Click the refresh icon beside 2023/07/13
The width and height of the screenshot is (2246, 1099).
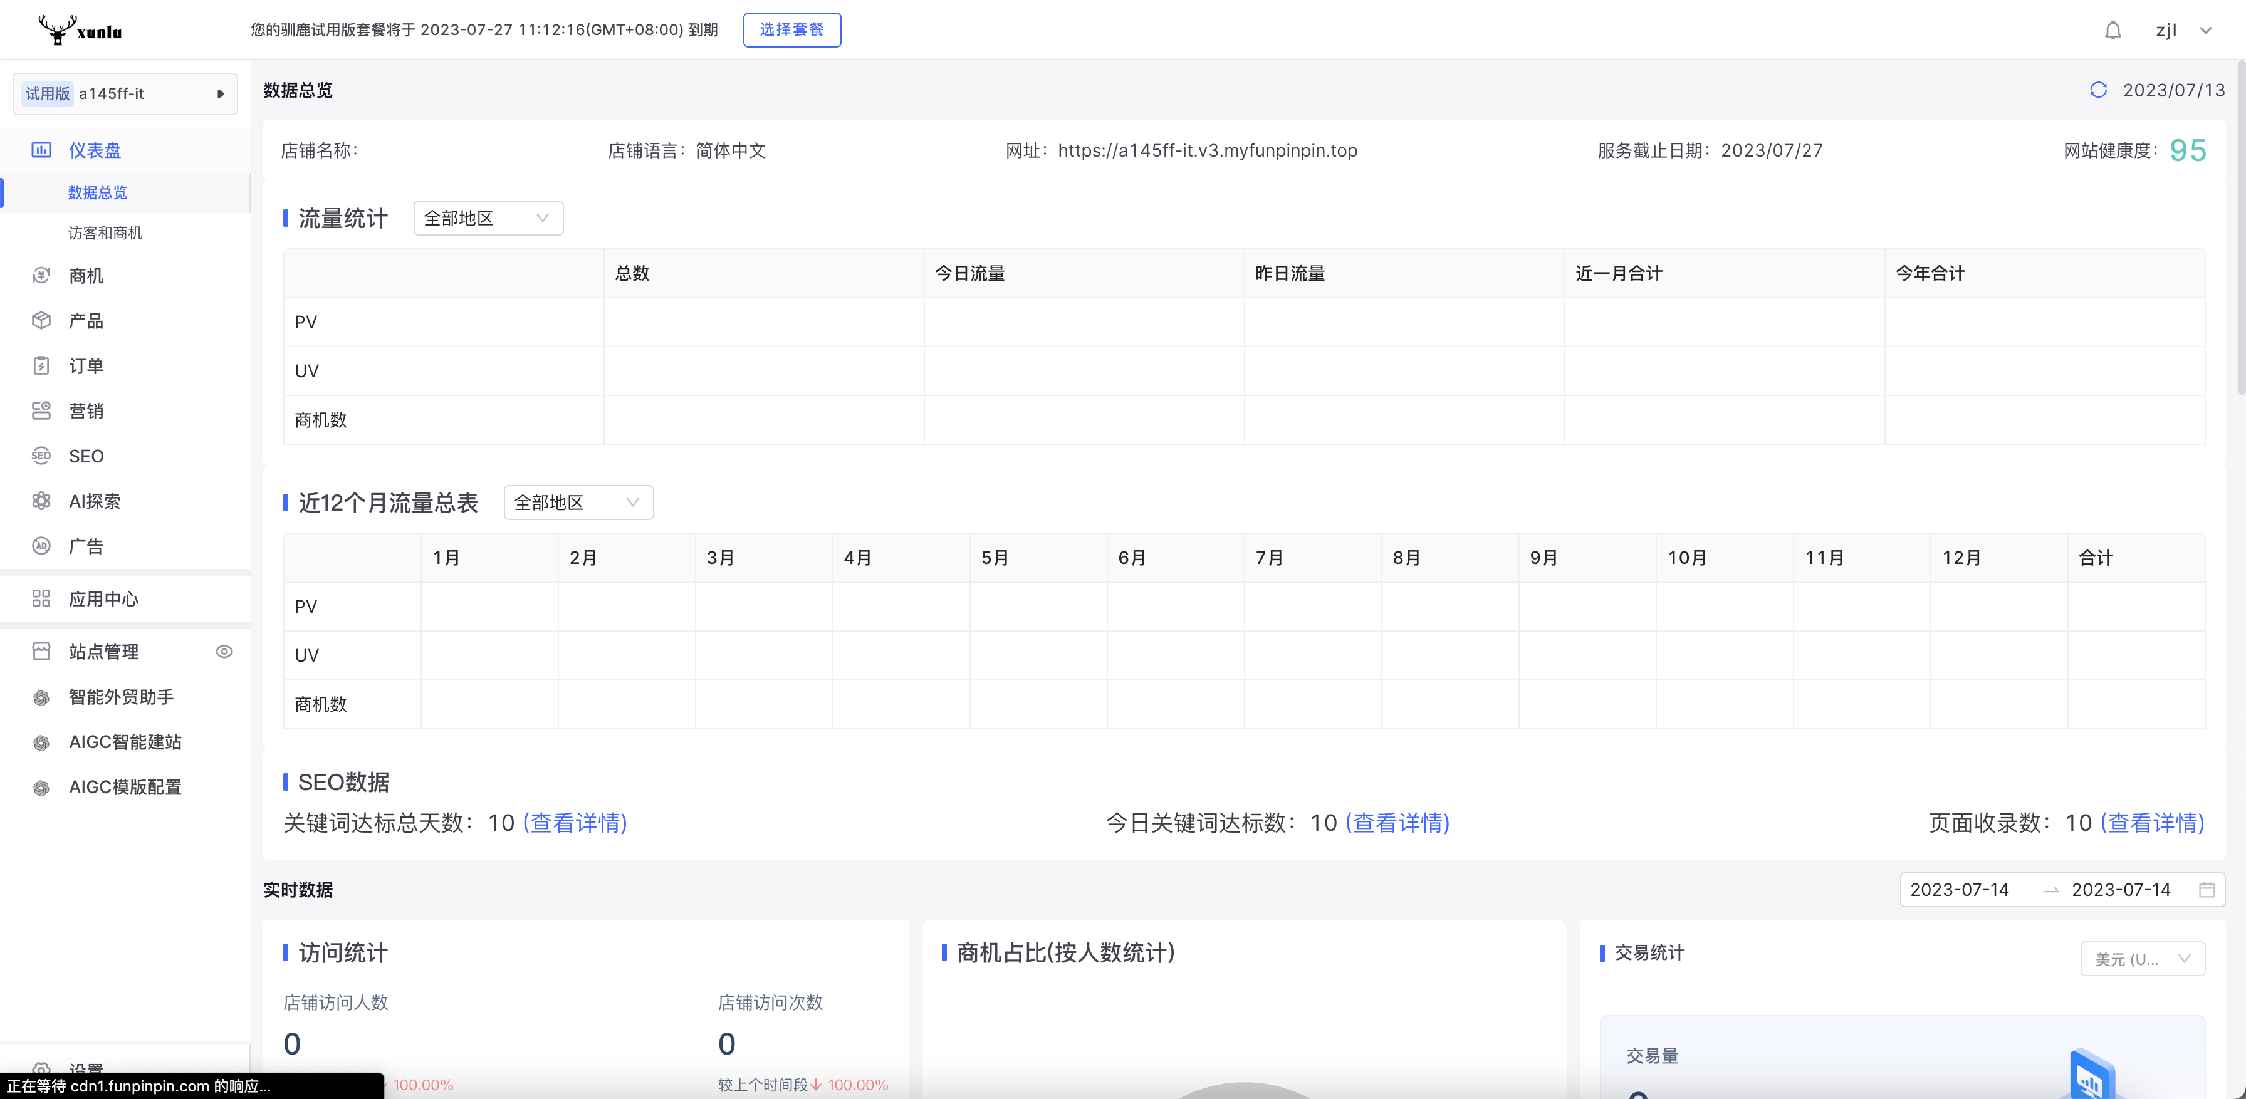pos(2097,90)
